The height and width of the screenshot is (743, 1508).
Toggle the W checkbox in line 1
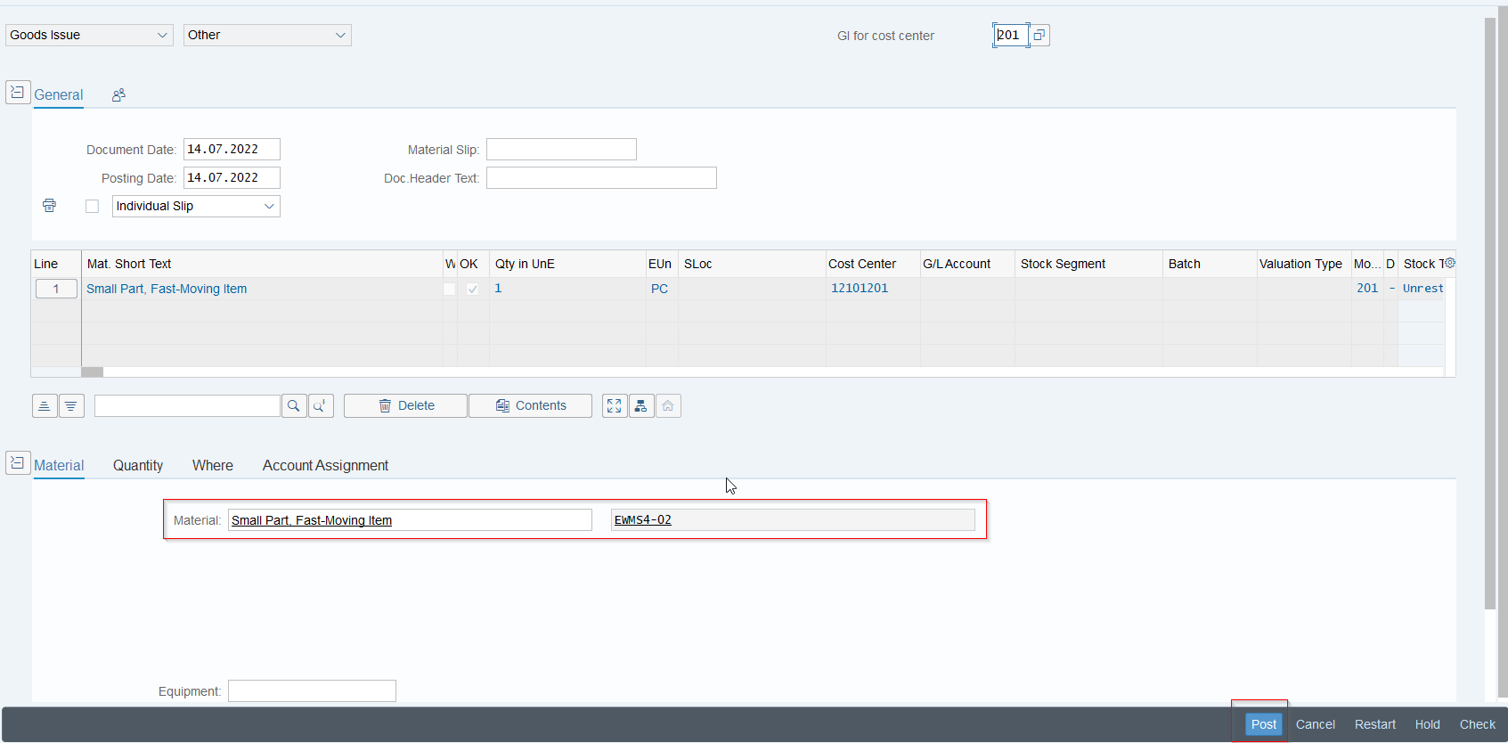(x=450, y=289)
